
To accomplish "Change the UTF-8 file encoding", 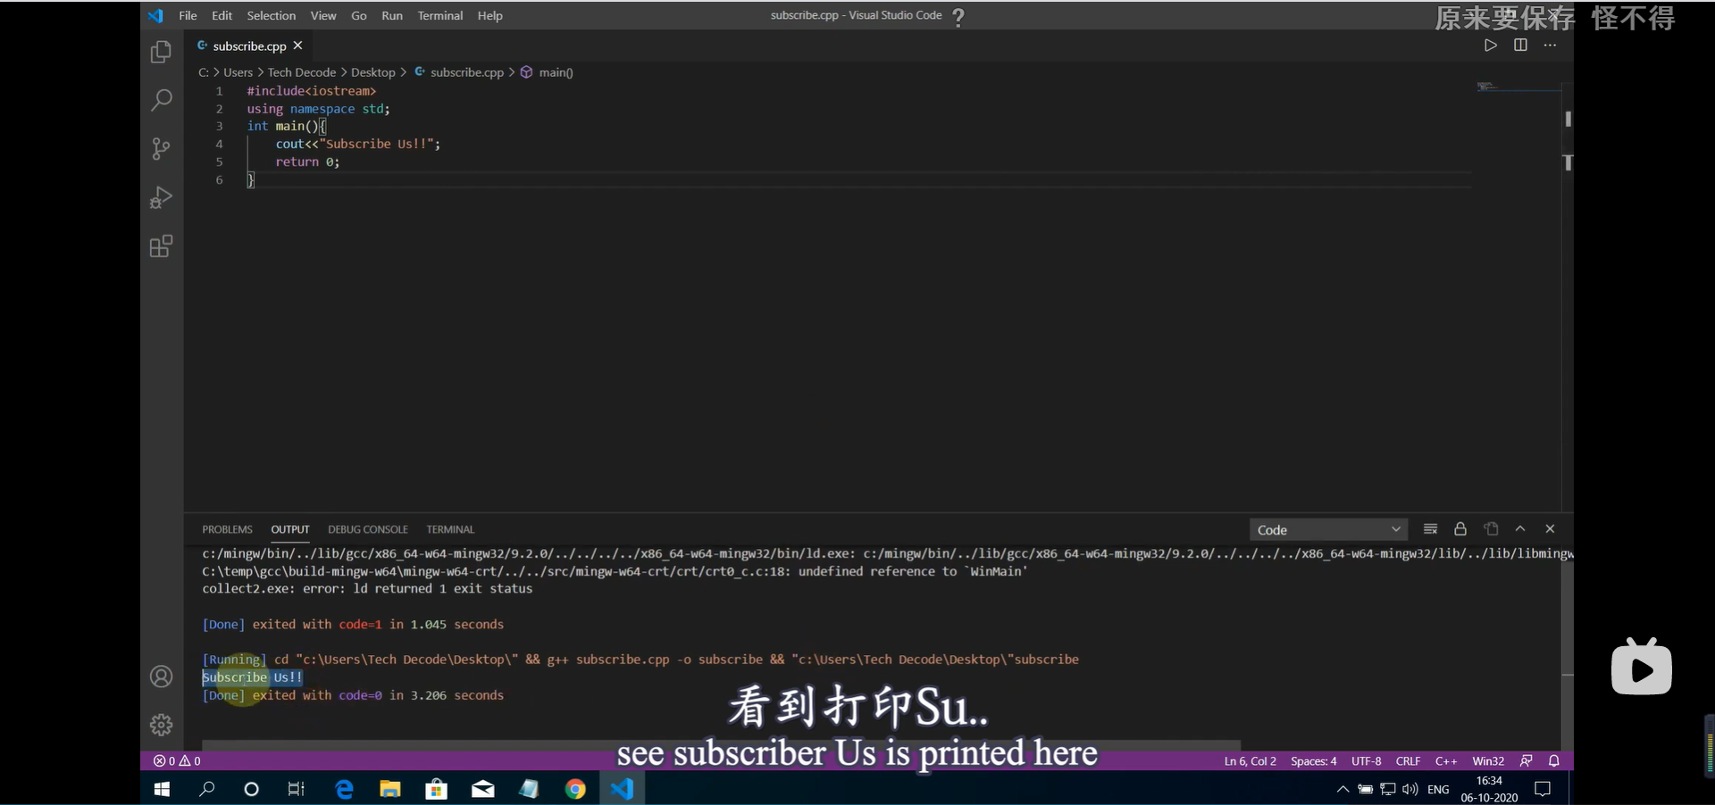I will pos(1366,761).
